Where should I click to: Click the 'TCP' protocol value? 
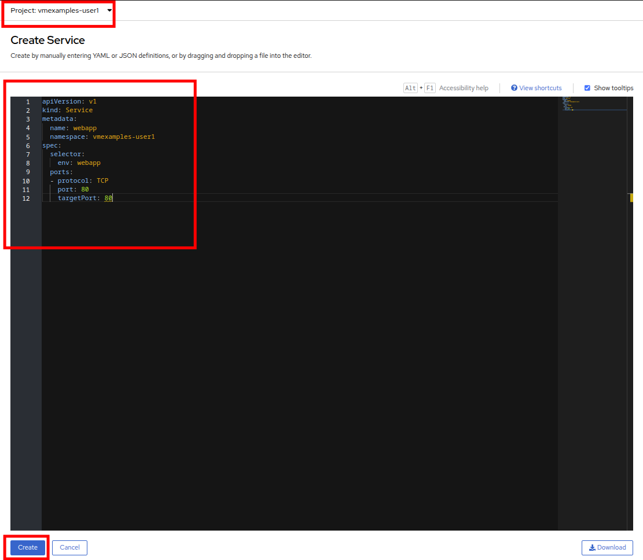pyautogui.click(x=102, y=180)
